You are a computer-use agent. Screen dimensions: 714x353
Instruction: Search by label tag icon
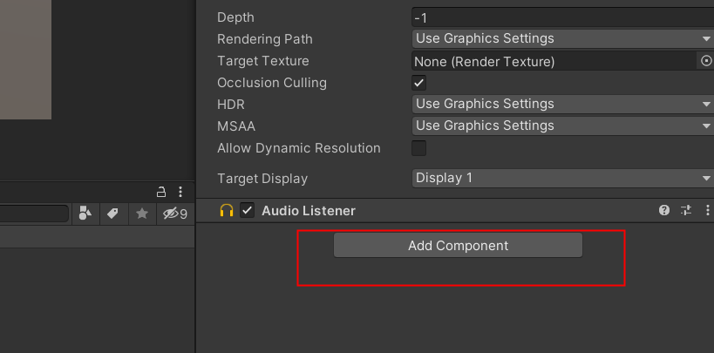[x=113, y=214]
